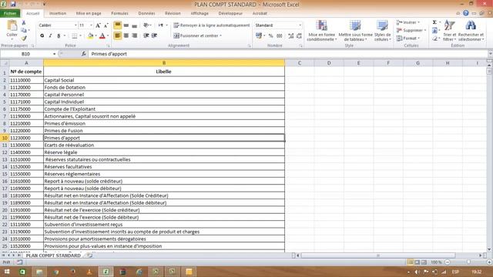This screenshot has height=277, width=493.
Task: Open Styles de cellules gallery
Action: pyautogui.click(x=382, y=31)
